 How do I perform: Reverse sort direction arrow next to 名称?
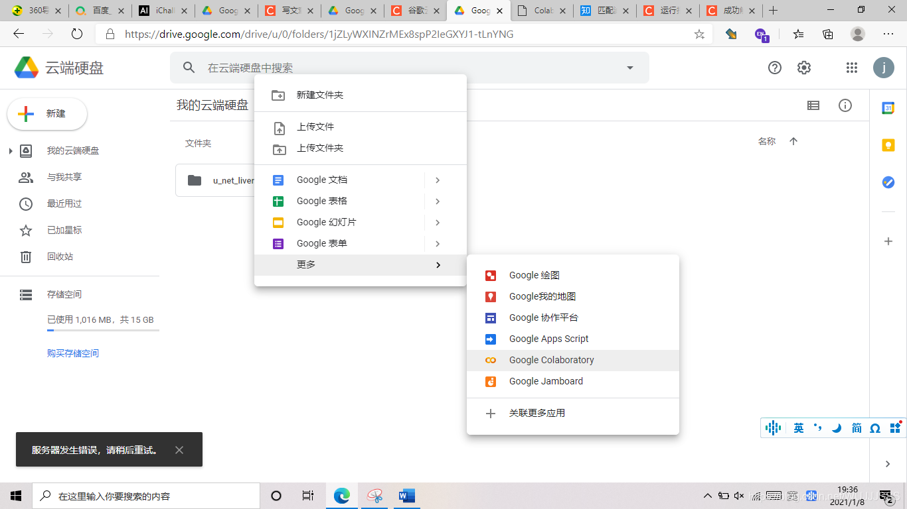(x=793, y=141)
